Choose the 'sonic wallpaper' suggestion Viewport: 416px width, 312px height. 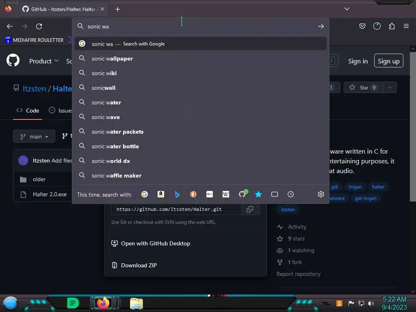coord(201,58)
